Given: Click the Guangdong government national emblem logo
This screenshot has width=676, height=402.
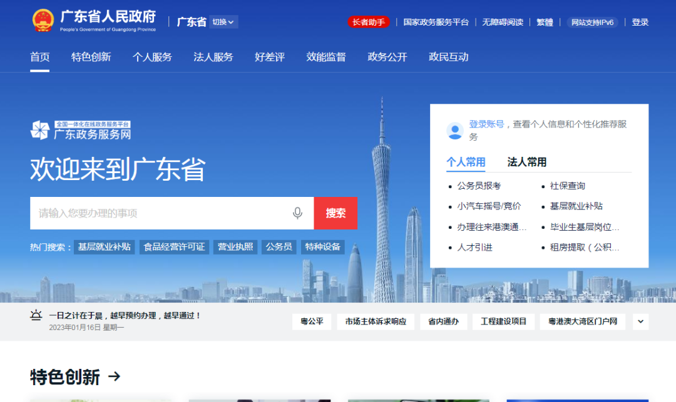Looking at the screenshot, I should [x=43, y=21].
